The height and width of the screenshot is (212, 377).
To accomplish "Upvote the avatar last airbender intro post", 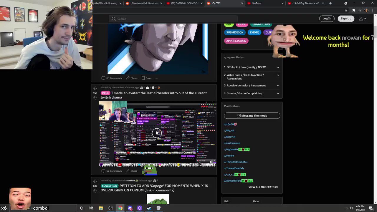I will coord(95,88).
